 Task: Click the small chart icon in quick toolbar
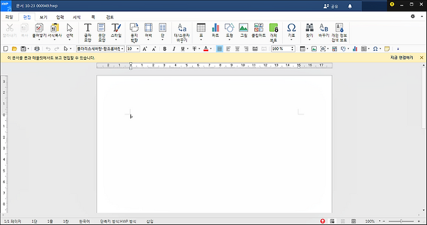355,49
